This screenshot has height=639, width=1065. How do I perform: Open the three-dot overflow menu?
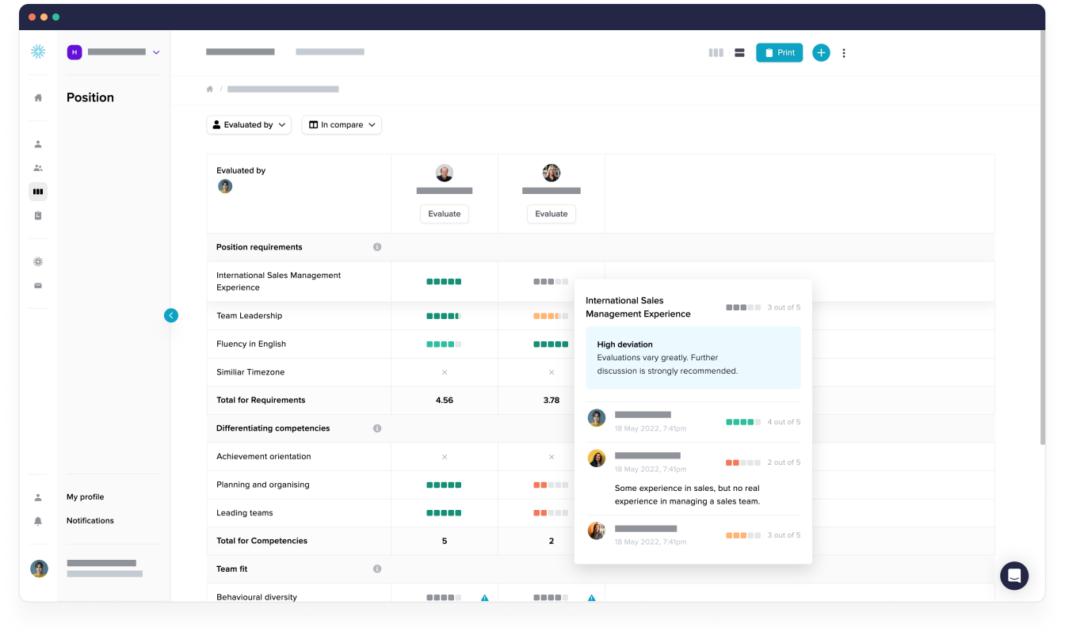[x=844, y=53]
